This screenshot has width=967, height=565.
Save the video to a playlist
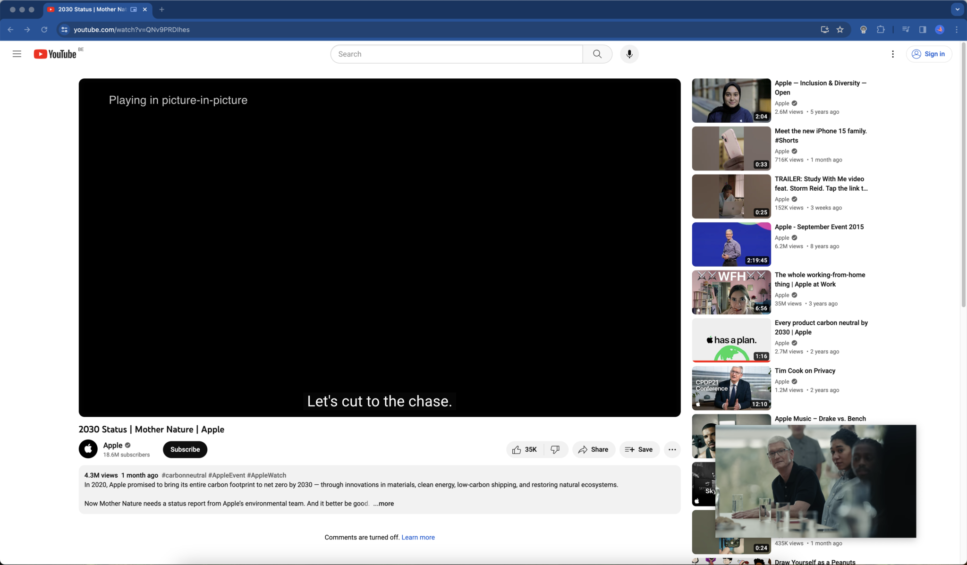tap(639, 449)
